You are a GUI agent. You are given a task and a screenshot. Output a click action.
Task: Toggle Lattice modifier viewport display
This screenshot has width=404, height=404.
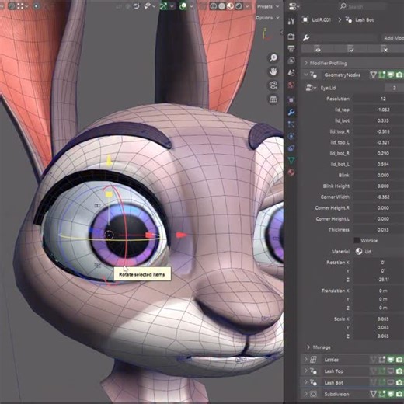coord(391,360)
